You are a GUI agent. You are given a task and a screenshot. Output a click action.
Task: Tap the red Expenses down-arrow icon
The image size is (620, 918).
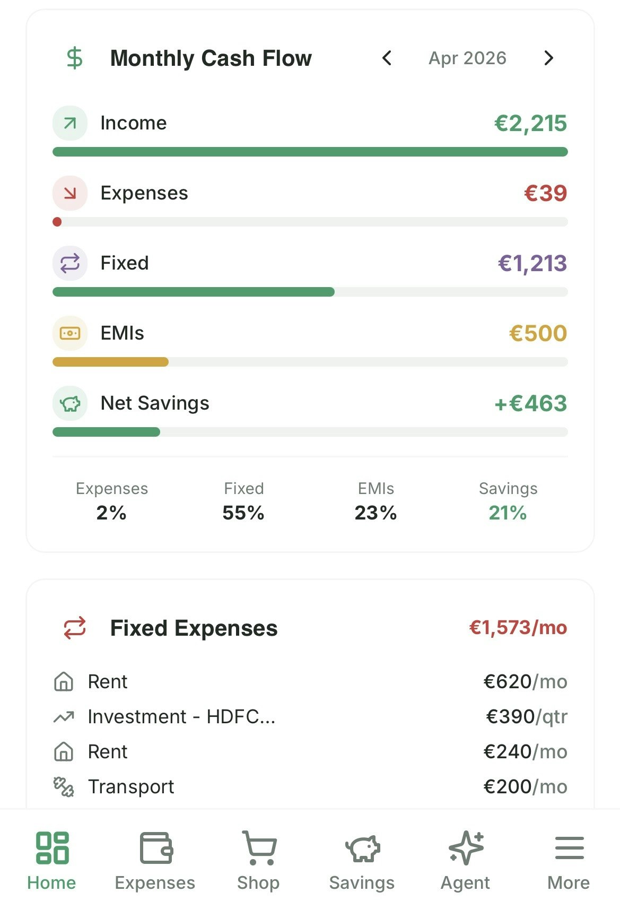[x=70, y=193]
